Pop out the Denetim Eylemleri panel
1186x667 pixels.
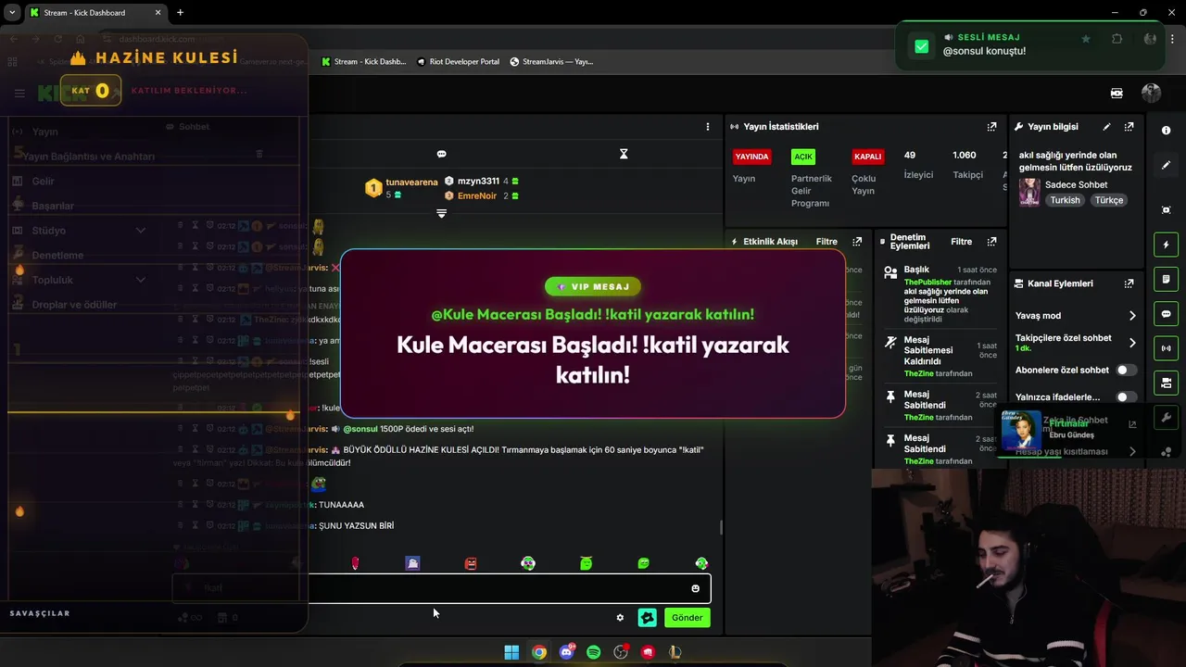(991, 242)
